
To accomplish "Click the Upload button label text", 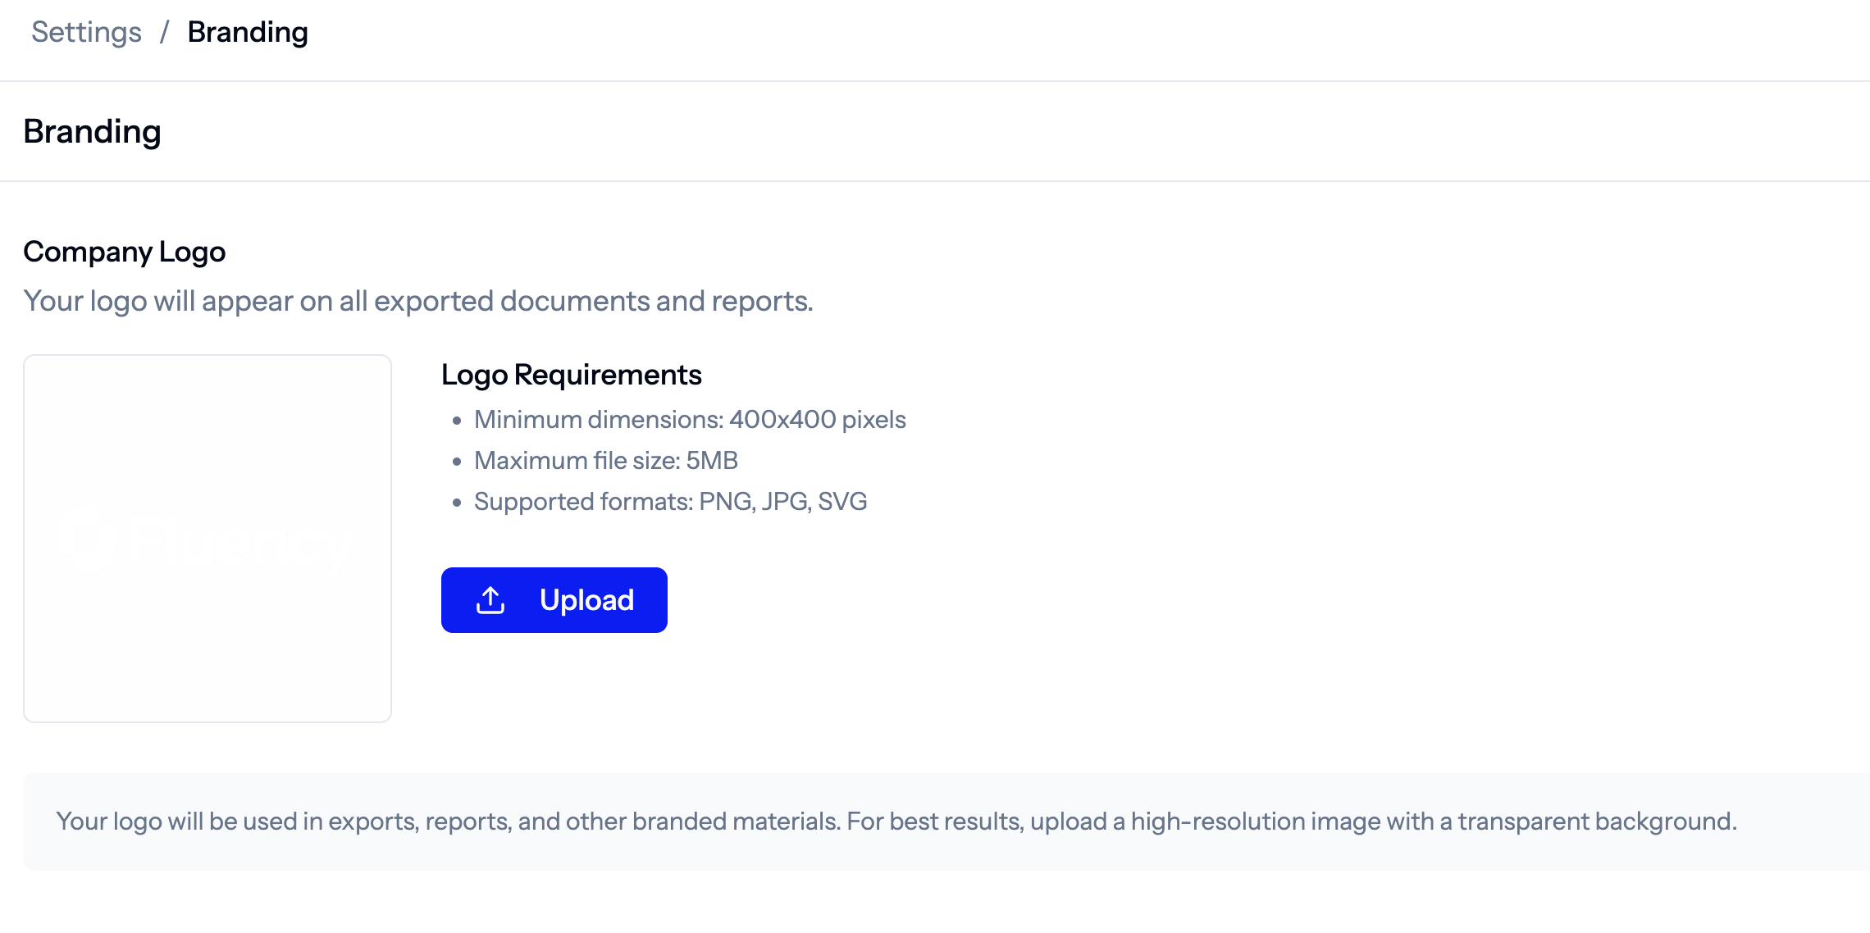I will point(586,600).
